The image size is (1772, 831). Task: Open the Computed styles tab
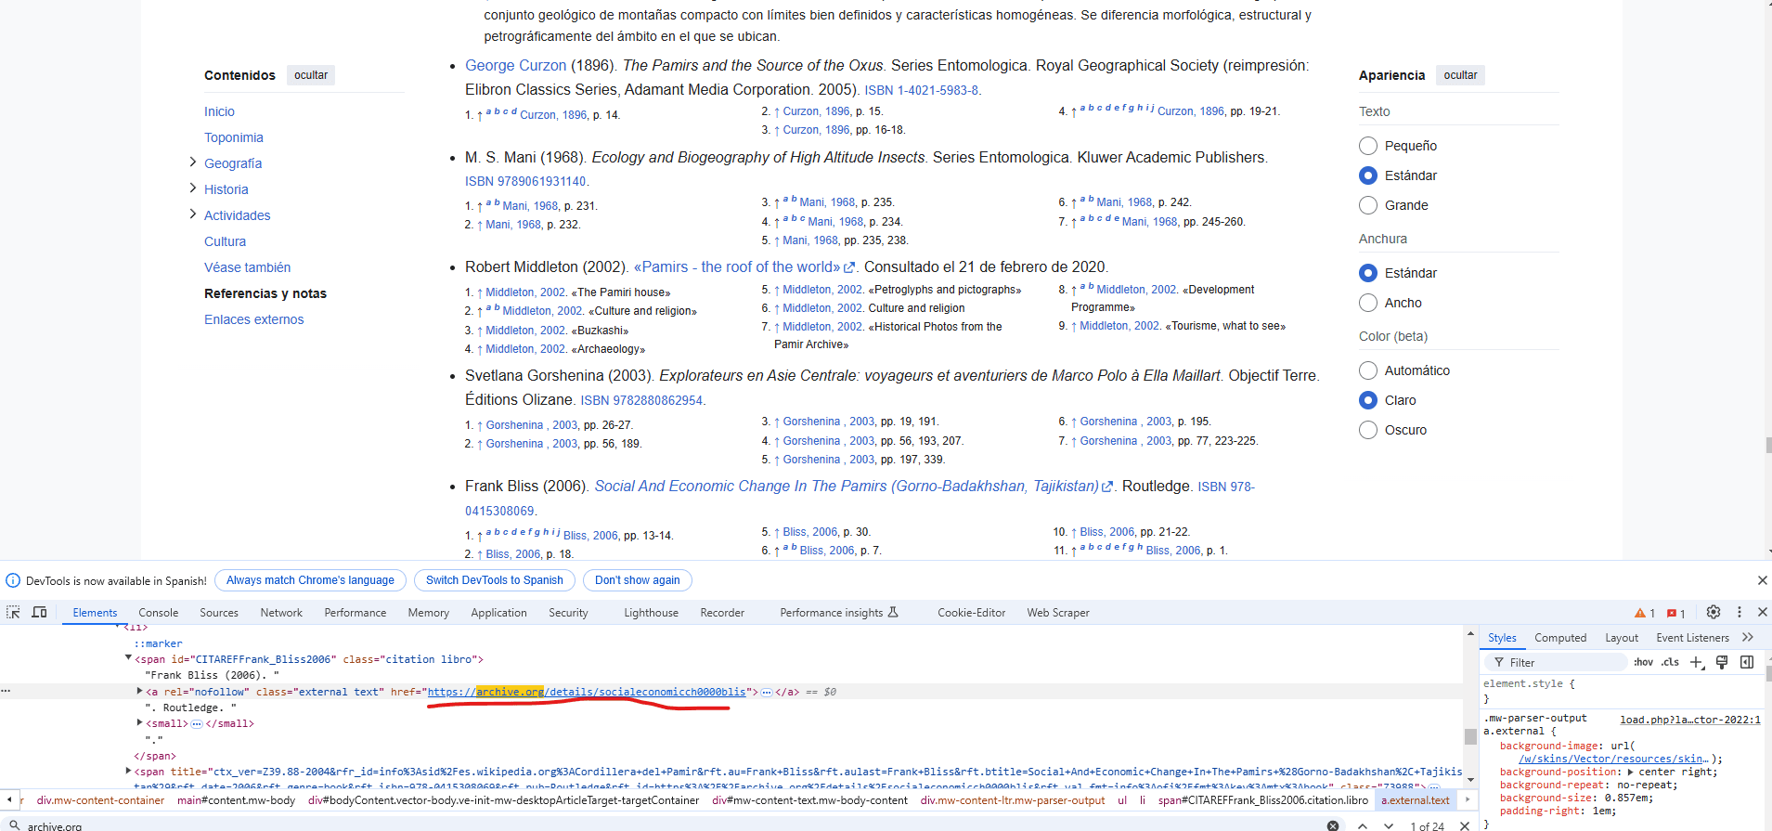1559,638
